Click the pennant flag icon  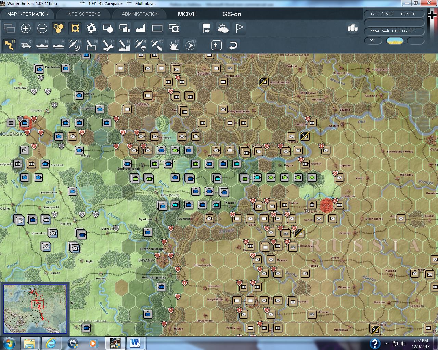[240, 28]
